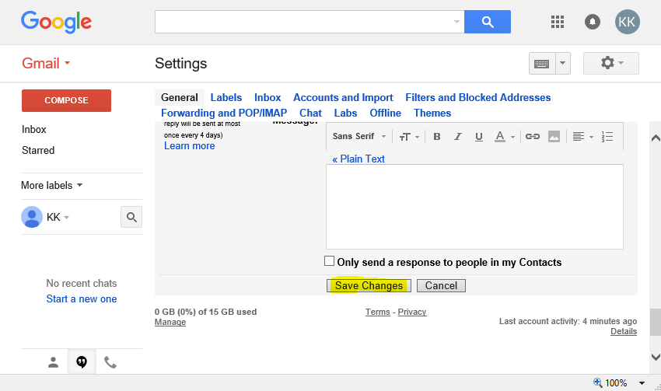Screen dimensions: 661x391
Task: Open the settings gear menu
Action: pyautogui.click(x=610, y=63)
